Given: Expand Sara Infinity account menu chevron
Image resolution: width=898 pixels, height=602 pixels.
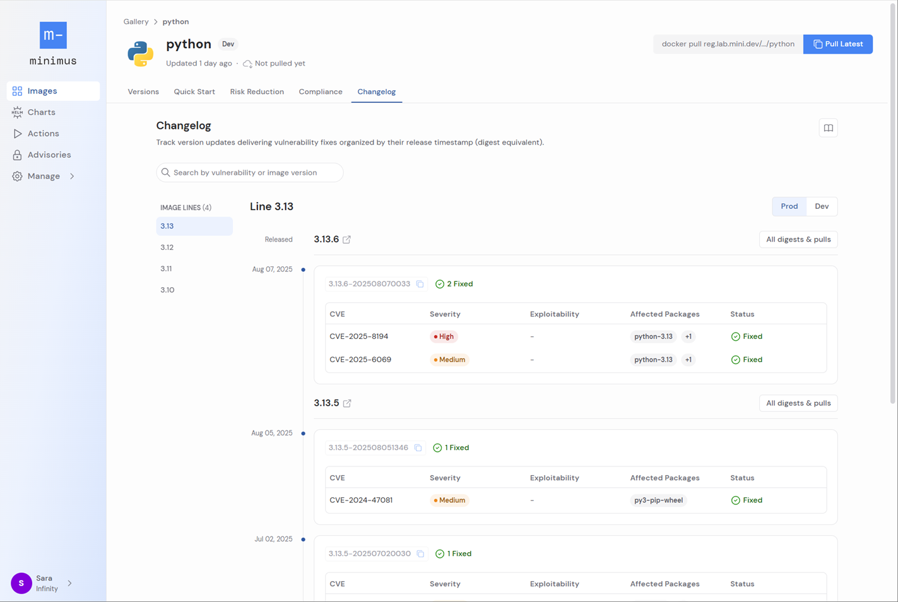Looking at the screenshot, I should coord(69,583).
